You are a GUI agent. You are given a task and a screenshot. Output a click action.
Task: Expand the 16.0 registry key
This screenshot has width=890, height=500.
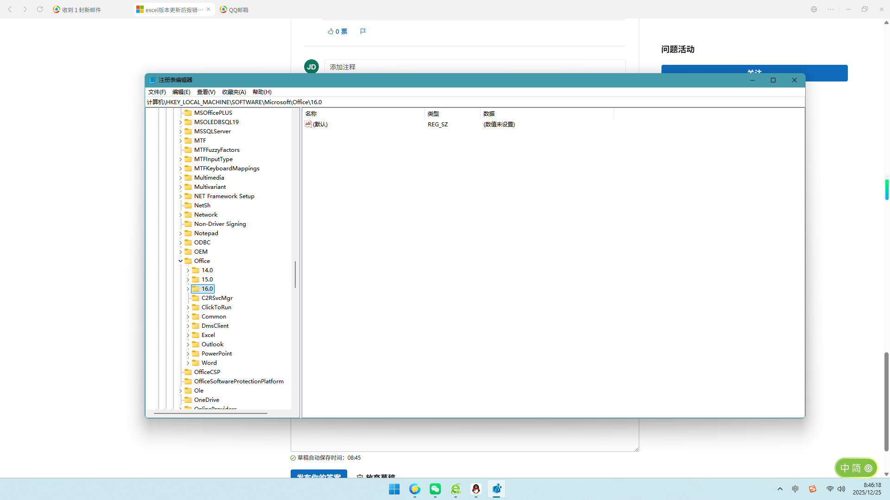pyautogui.click(x=188, y=289)
